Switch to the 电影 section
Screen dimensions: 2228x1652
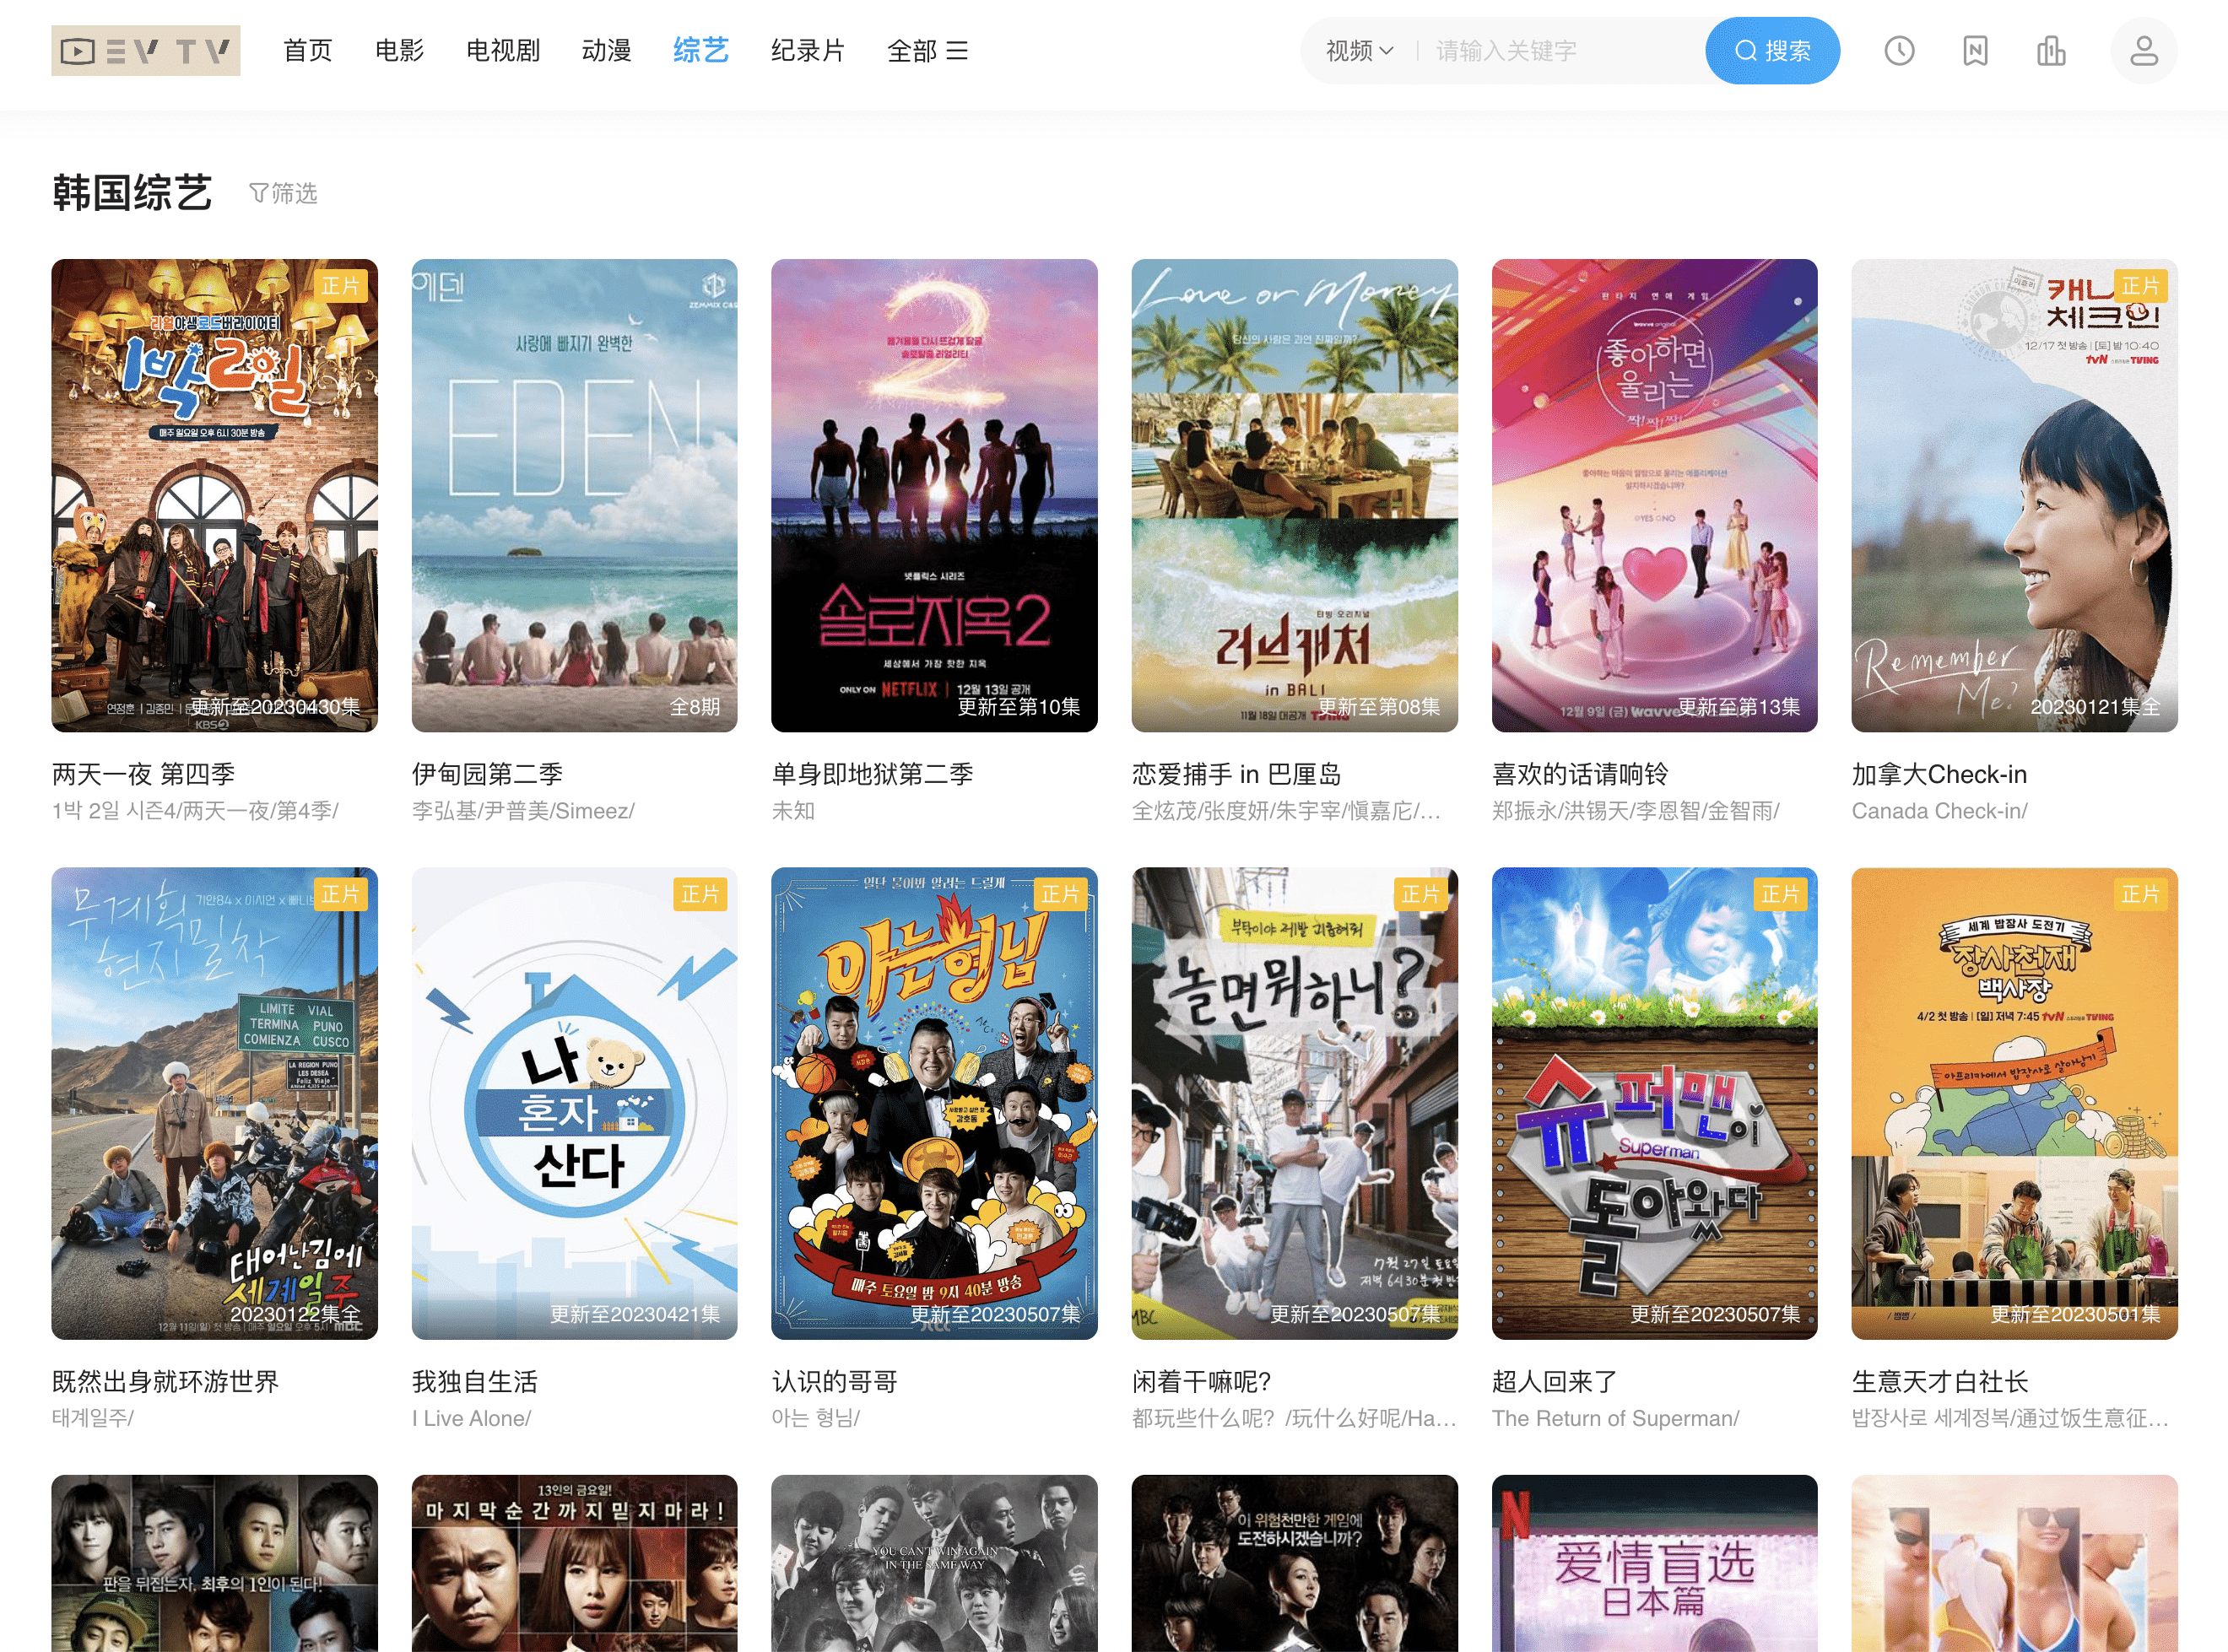[399, 51]
